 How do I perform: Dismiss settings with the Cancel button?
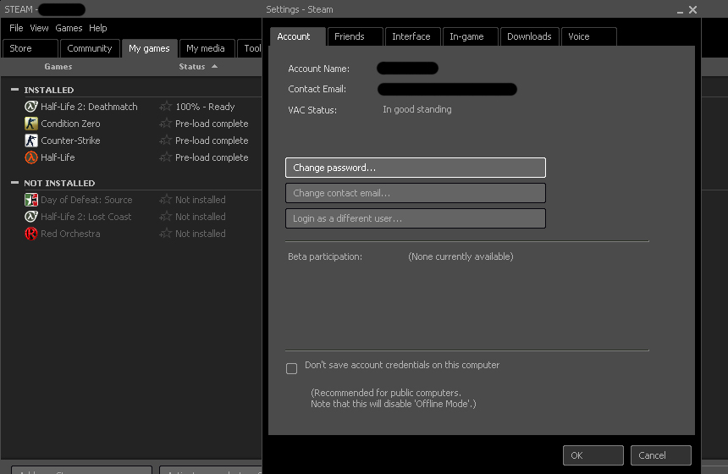(660, 455)
